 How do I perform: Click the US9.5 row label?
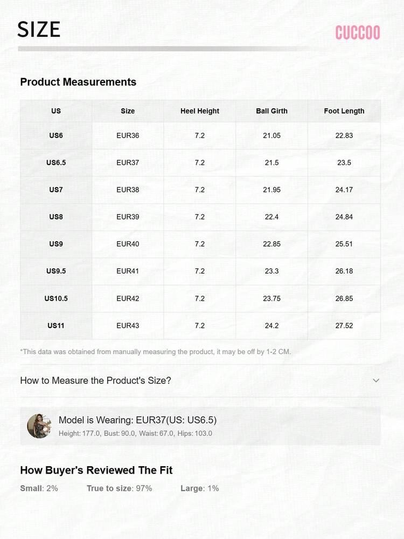pos(56,271)
